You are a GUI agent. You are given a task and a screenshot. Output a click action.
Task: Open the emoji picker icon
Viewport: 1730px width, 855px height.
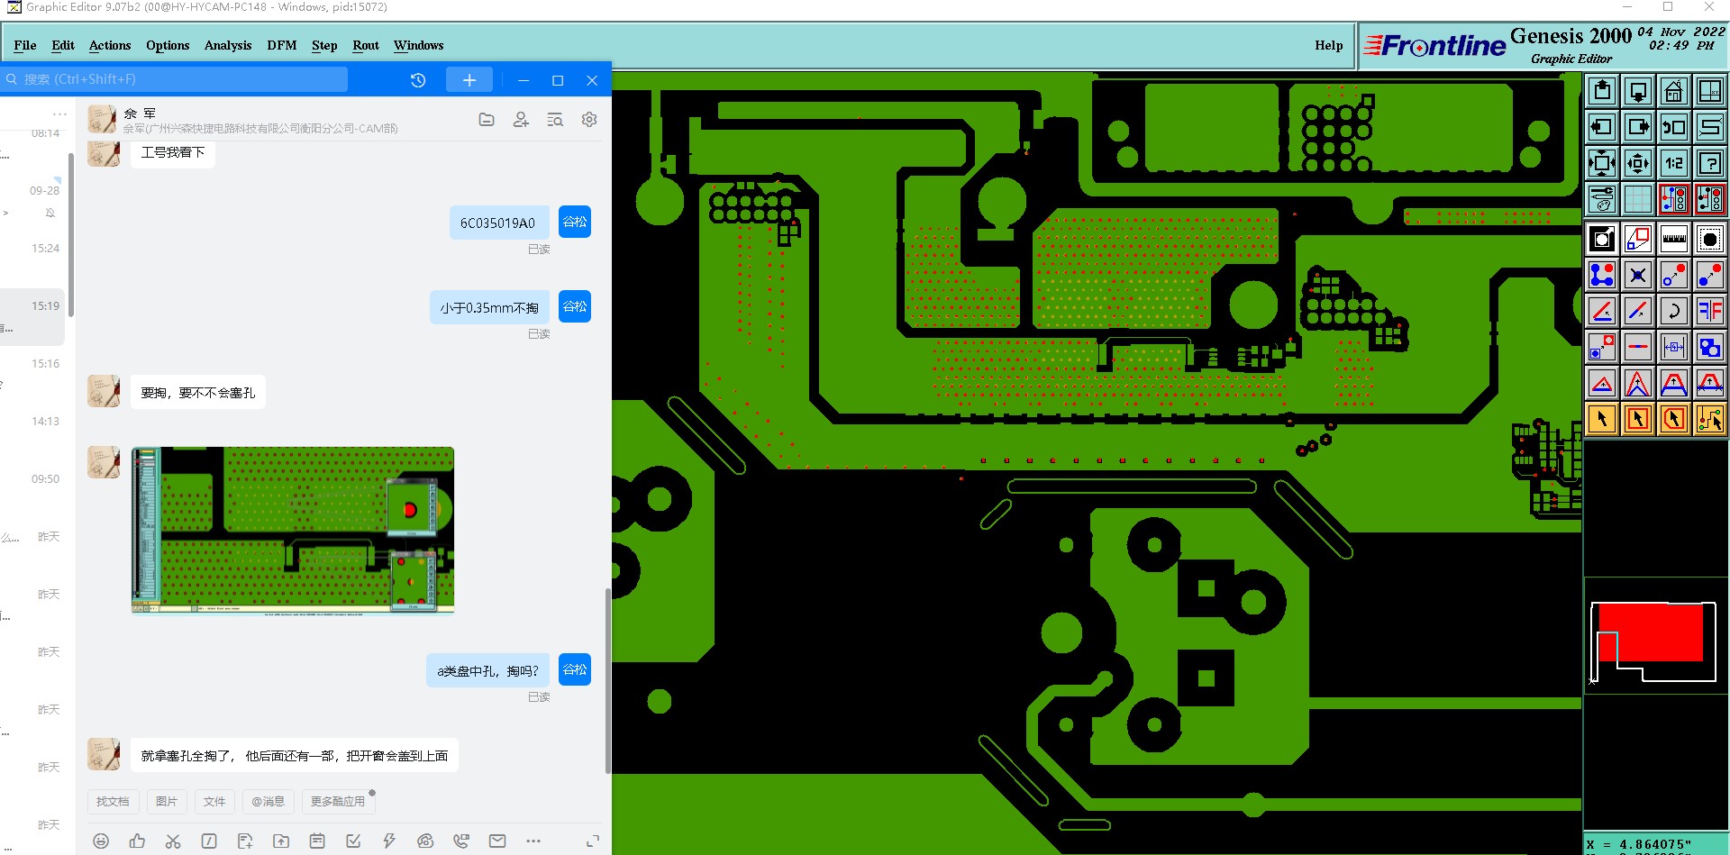[x=101, y=841]
